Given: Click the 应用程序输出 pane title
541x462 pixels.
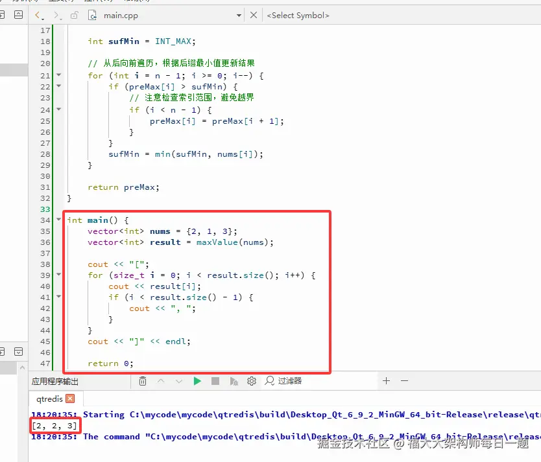Looking at the screenshot, I should tap(55, 382).
